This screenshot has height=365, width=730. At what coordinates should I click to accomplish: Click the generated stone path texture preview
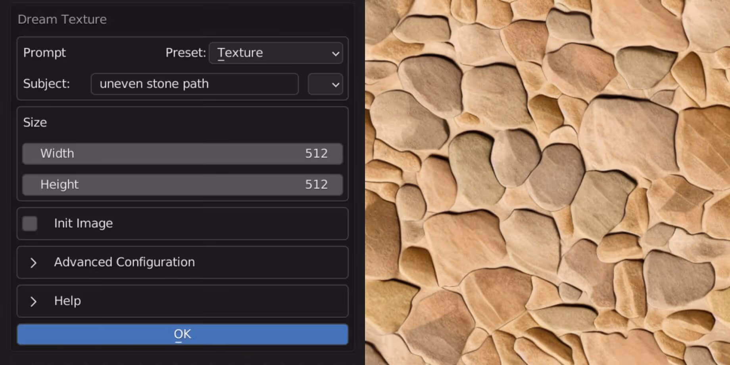pyautogui.click(x=547, y=182)
